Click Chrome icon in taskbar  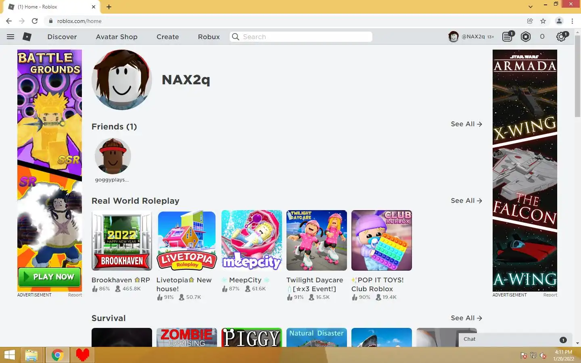pyautogui.click(x=57, y=355)
